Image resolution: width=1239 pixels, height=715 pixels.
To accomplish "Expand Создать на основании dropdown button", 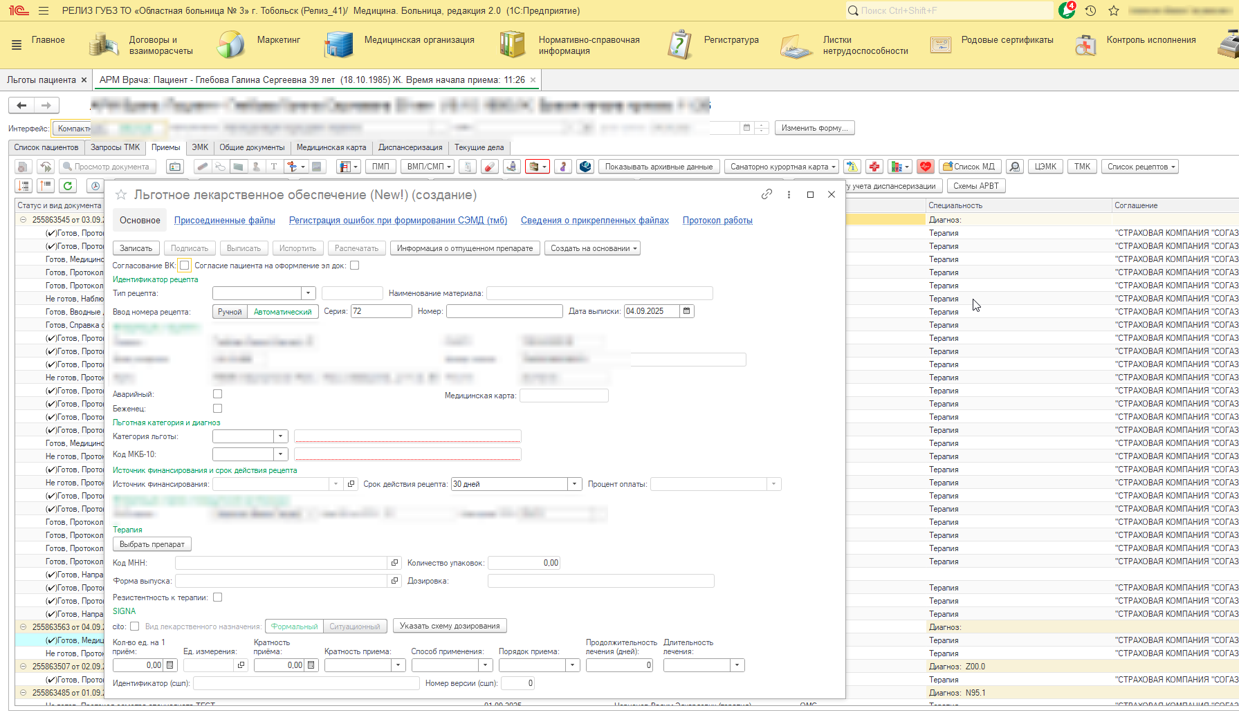I will [x=593, y=248].
